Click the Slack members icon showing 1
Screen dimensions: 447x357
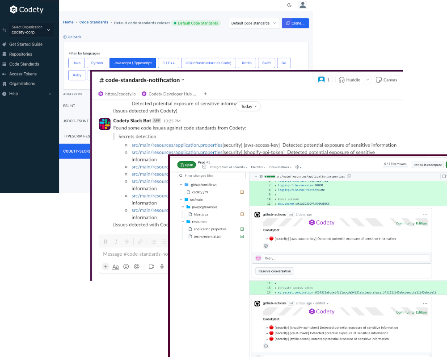[x=325, y=80]
